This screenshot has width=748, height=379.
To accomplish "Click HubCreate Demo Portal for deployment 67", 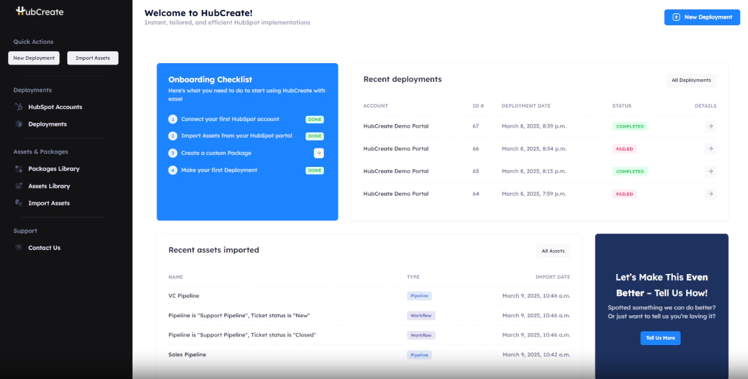I will tap(396, 126).
